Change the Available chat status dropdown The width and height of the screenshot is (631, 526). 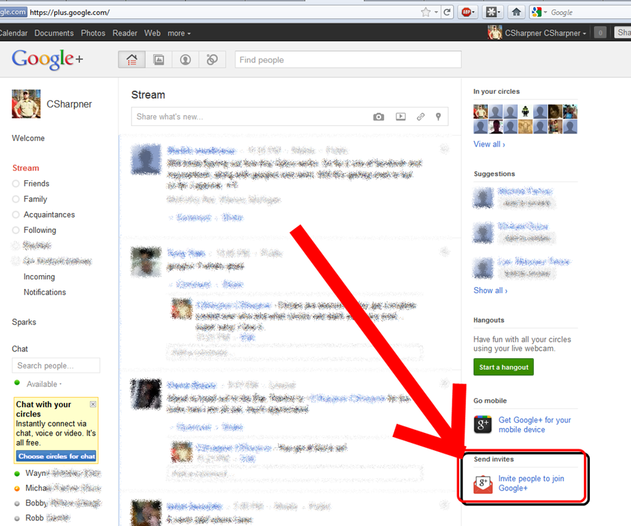(x=44, y=384)
